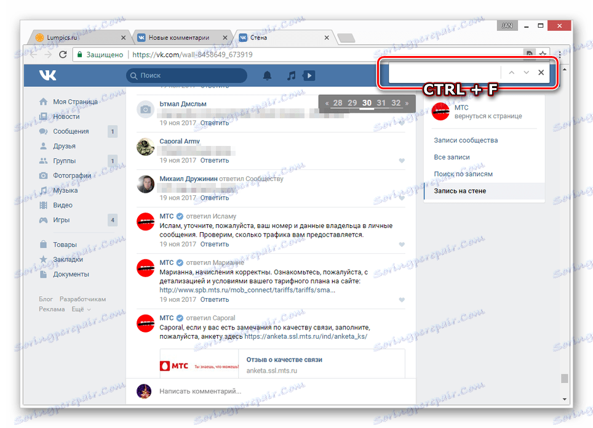Open the MTS community avatar
593x428 pixels.
point(440,111)
